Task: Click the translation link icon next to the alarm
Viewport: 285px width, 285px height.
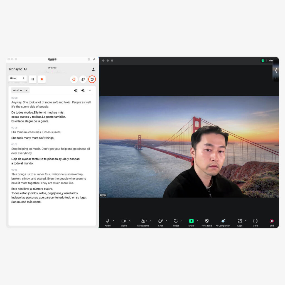Action: coord(83,79)
